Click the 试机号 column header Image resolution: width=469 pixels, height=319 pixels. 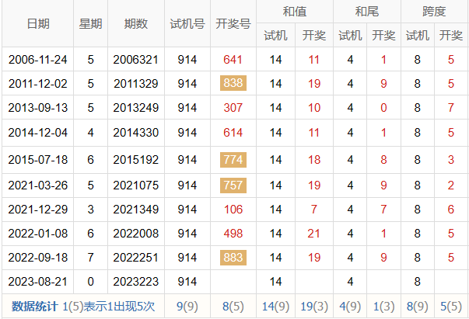(187, 24)
